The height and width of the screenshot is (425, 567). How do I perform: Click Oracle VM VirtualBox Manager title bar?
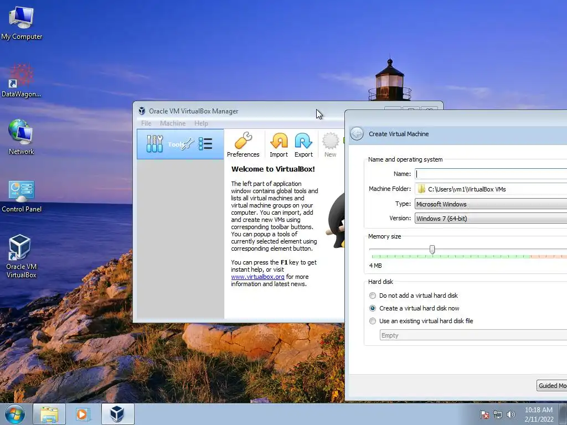(x=239, y=111)
